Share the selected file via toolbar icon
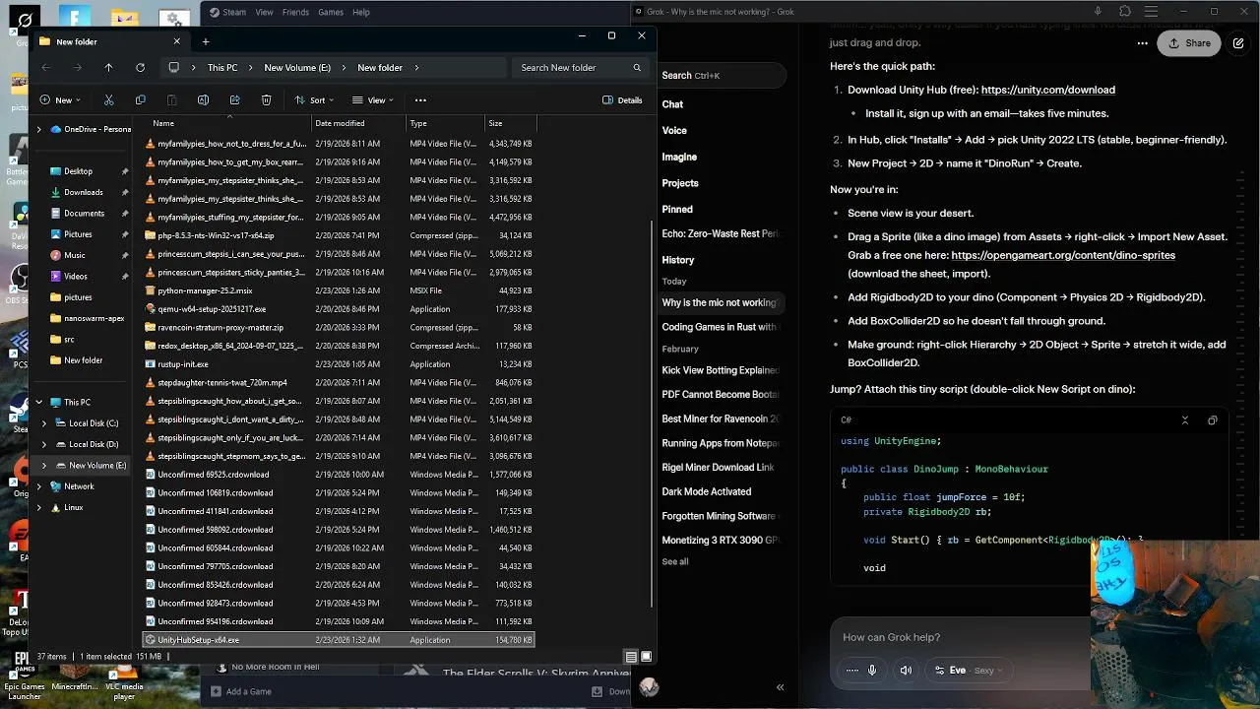 click(234, 99)
